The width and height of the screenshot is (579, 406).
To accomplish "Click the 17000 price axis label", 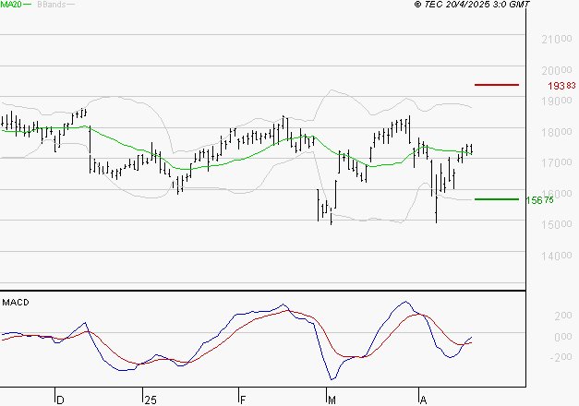I will point(557,162).
